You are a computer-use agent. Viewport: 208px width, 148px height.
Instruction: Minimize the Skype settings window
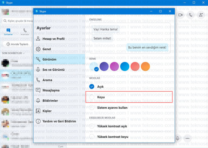point(151,11)
